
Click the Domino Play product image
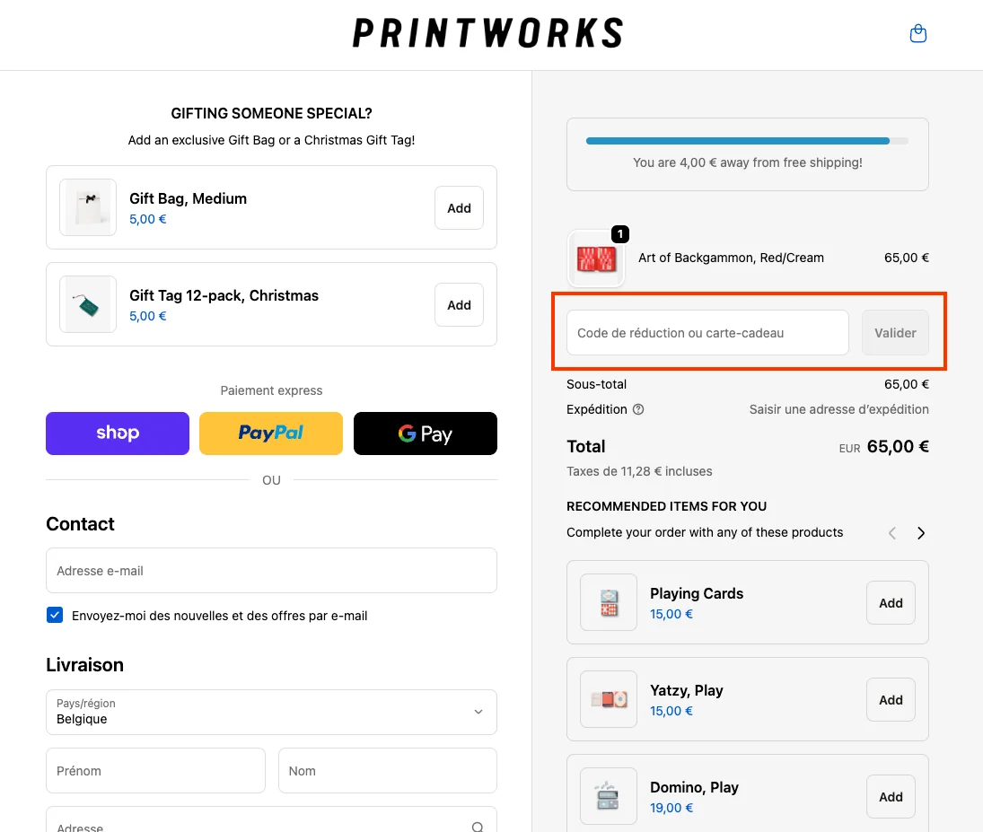tap(608, 796)
